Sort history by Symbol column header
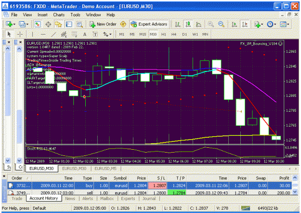Screen dimensions: 301x213 [x=120, y=178]
